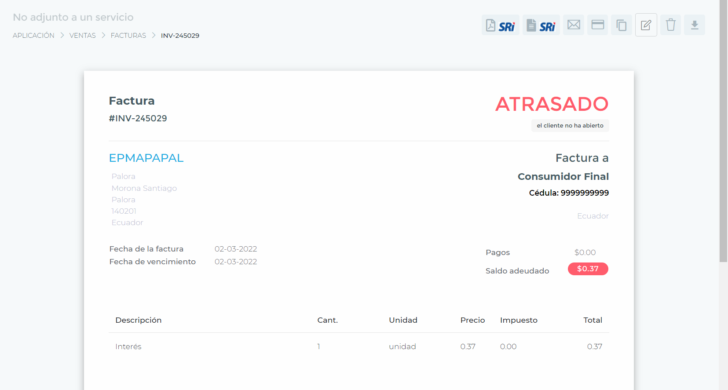
Task: Click the Consumidor Final client name
Action: [563, 176]
